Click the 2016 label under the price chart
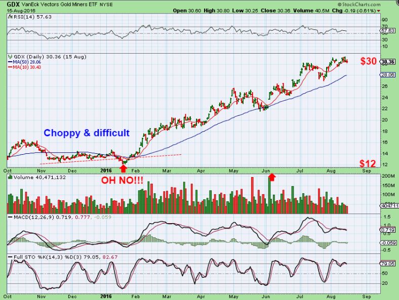 tap(106, 170)
